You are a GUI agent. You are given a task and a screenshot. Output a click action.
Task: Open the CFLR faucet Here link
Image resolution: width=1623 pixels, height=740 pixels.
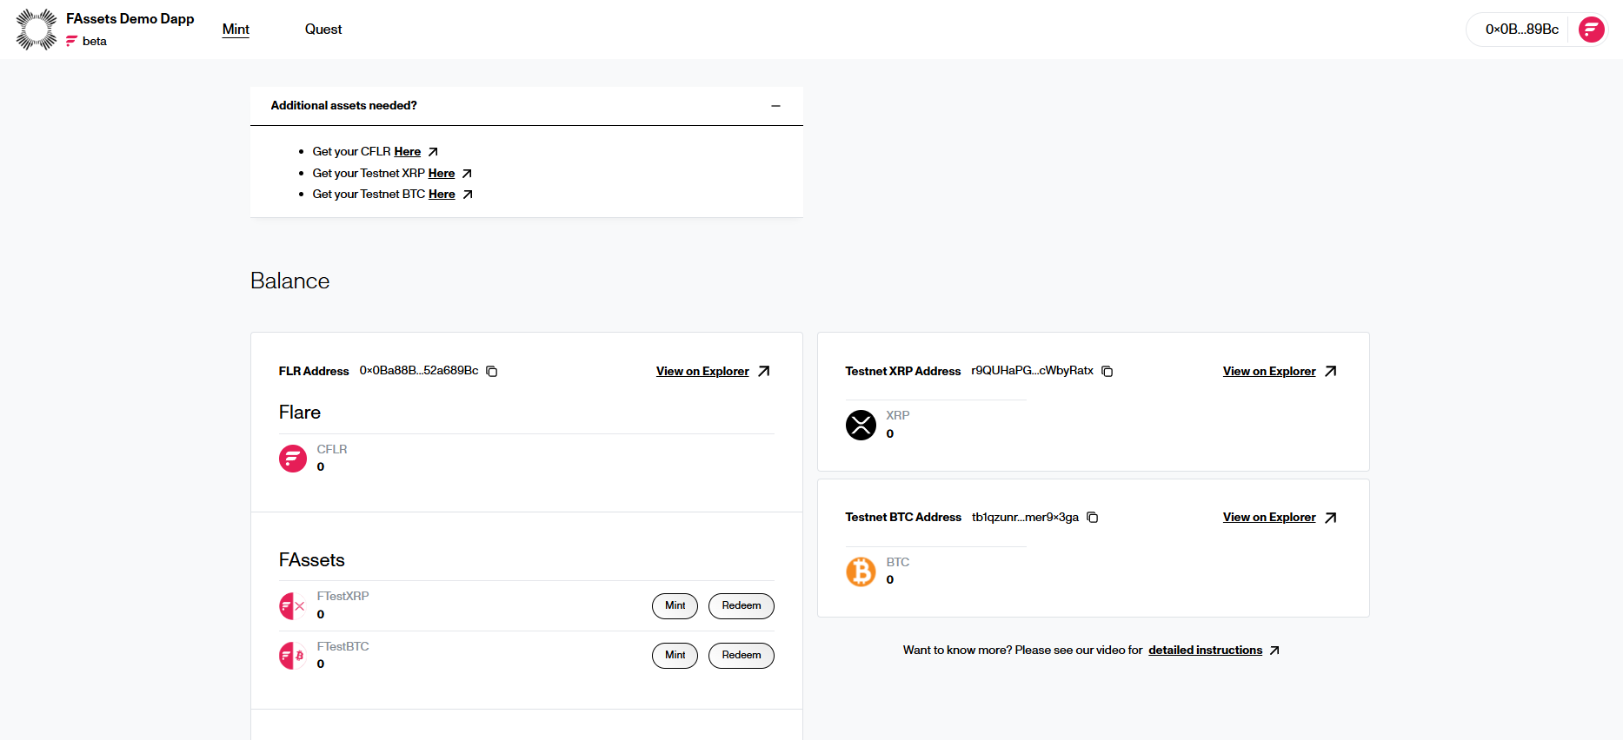point(407,152)
